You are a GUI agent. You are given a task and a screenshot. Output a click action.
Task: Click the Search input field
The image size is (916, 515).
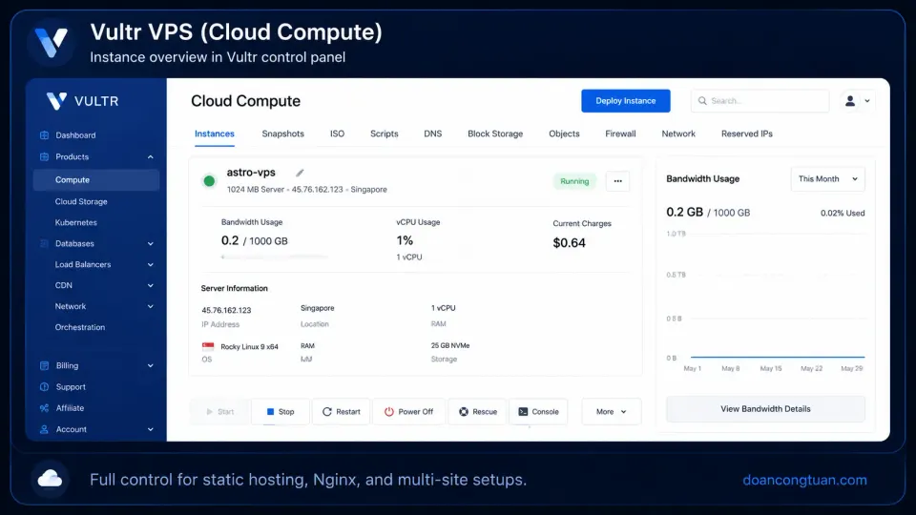click(x=760, y=101)
